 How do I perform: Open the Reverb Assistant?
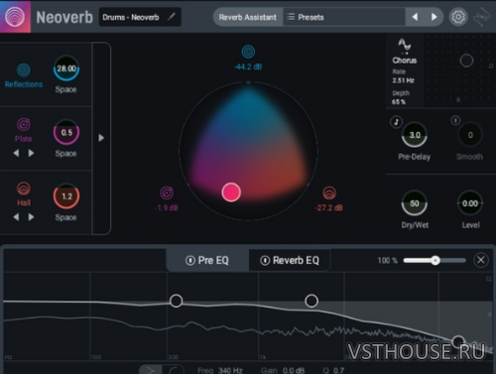[x=247, y=17]
